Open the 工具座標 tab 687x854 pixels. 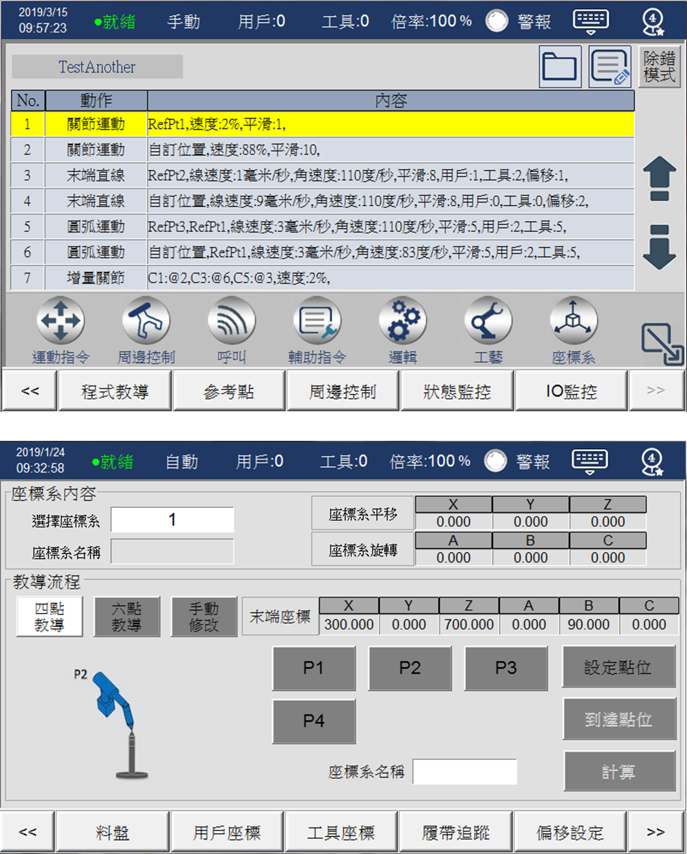point(341,832)
